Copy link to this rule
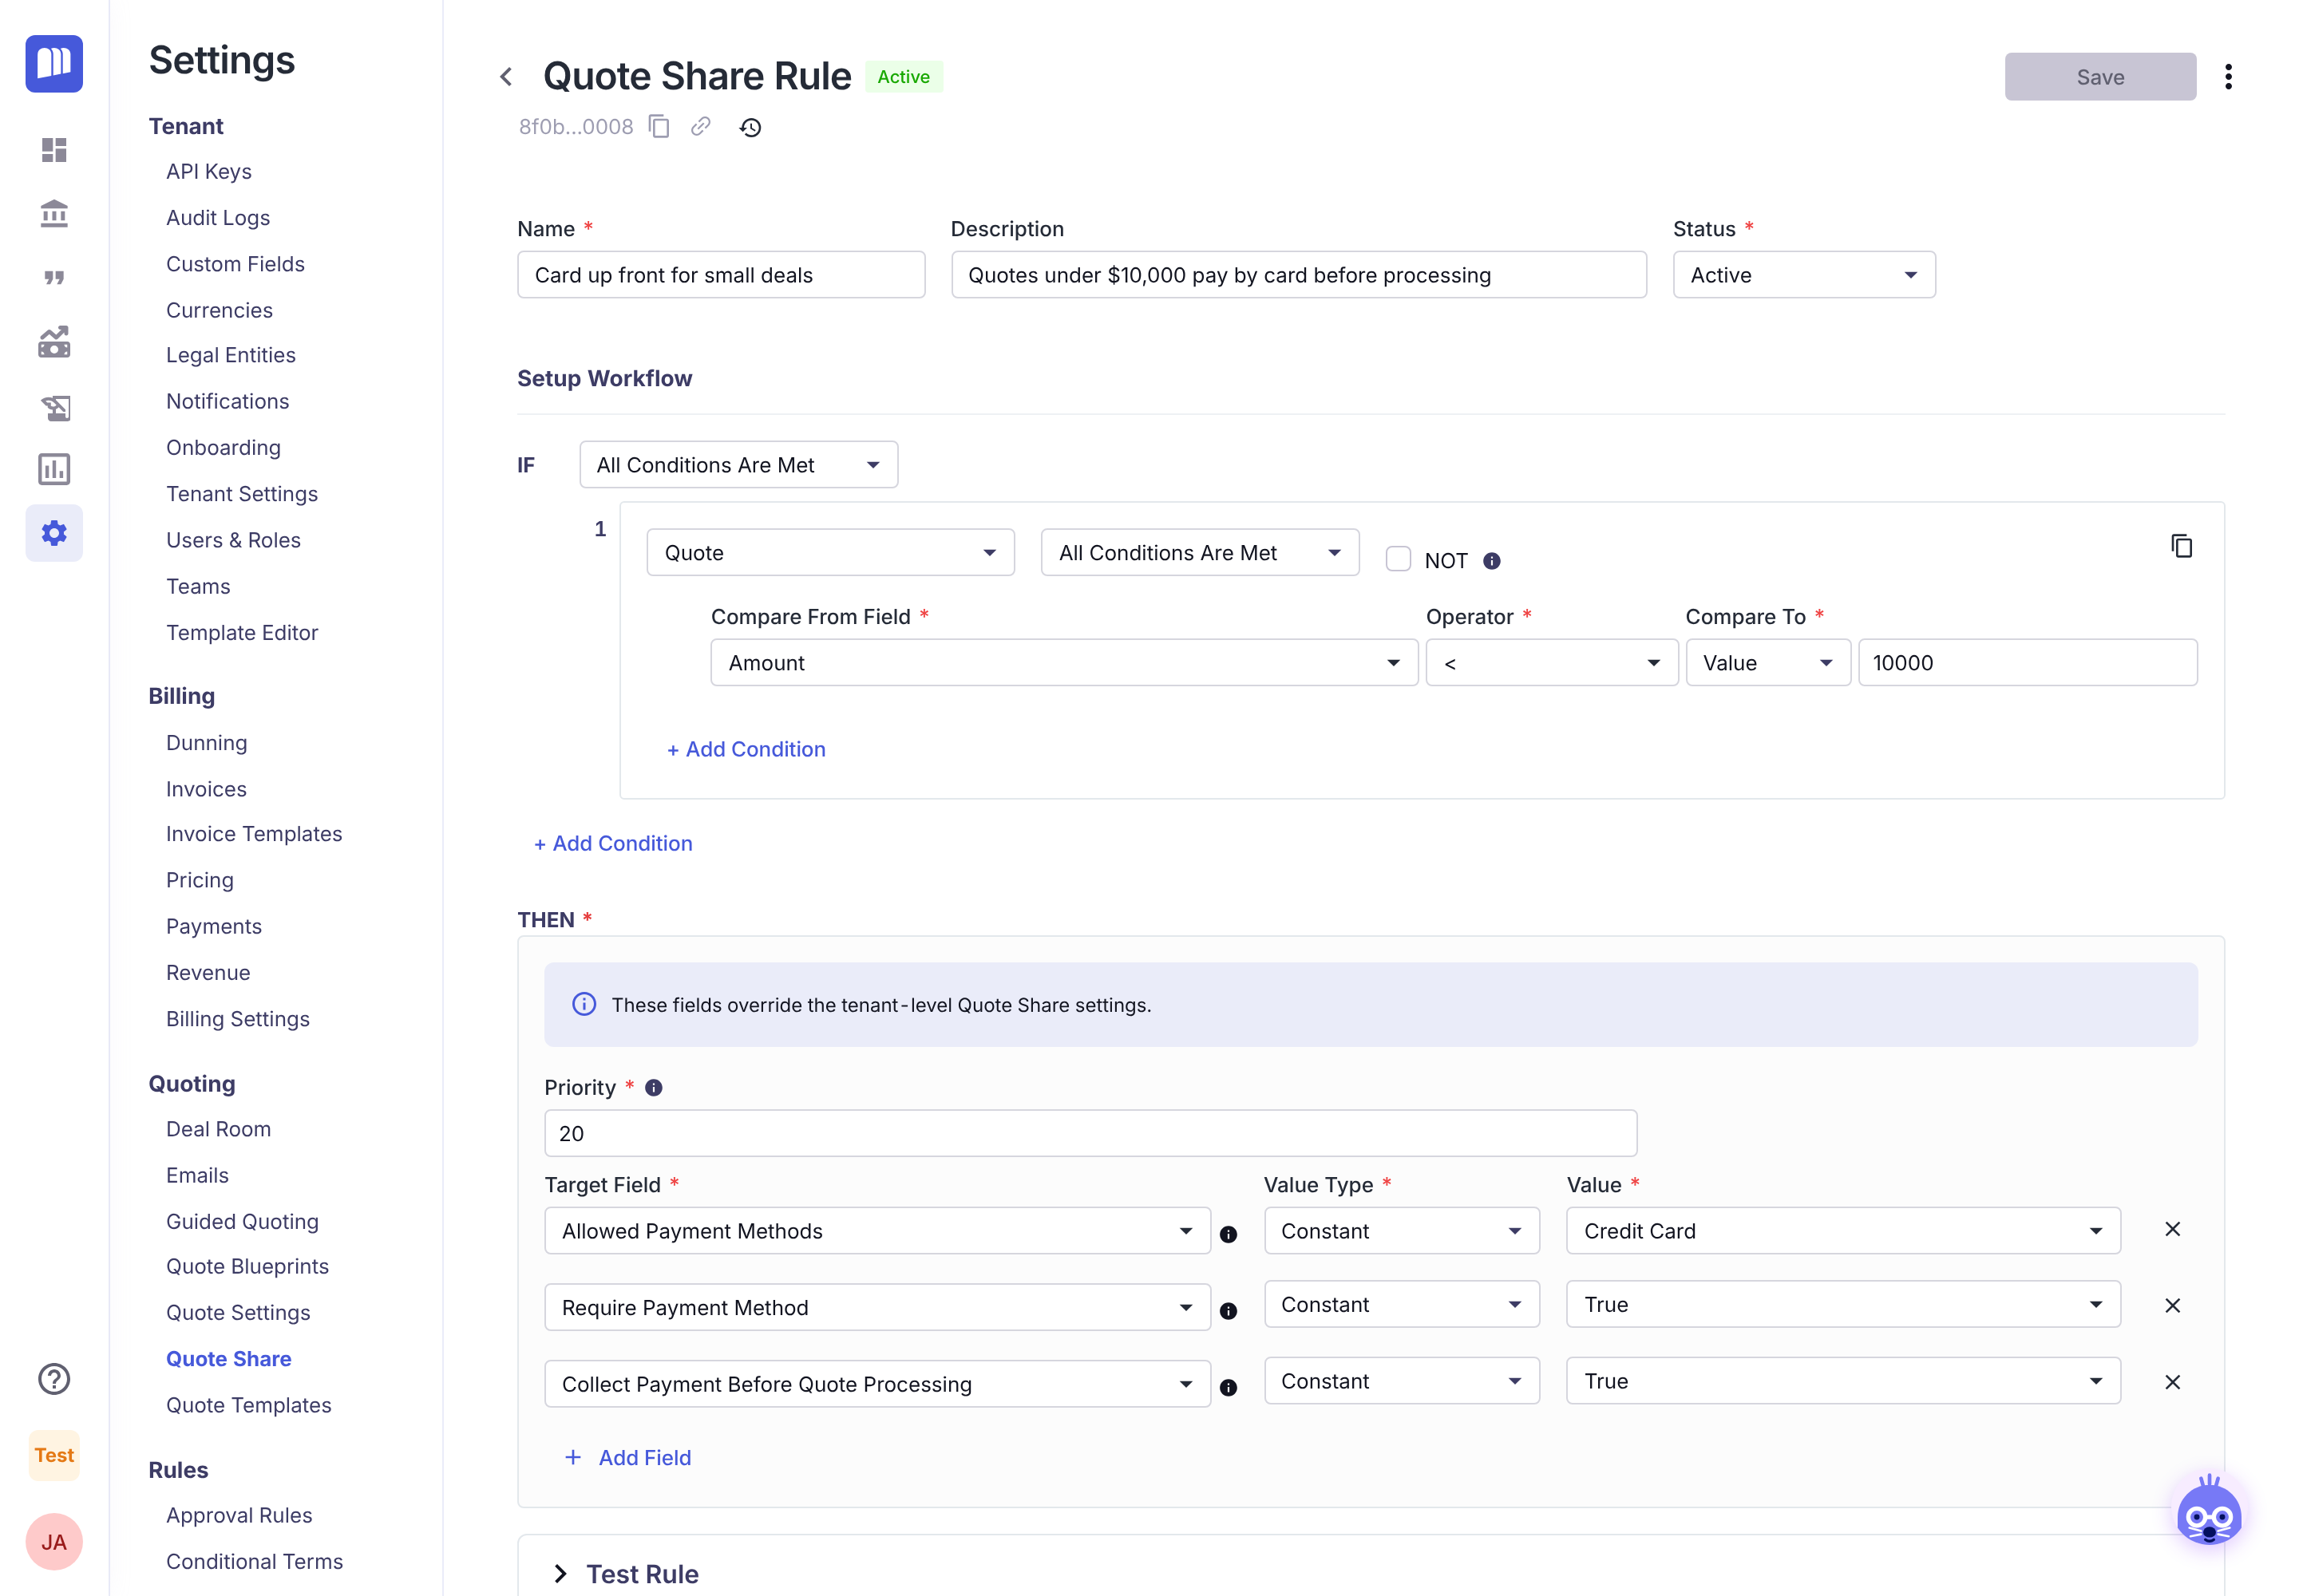Screen dimensions: 2299x1596 pos(702,127)
